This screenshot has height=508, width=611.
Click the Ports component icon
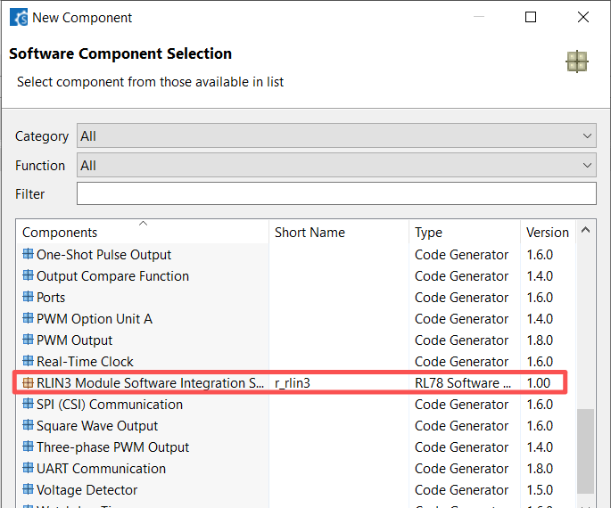[x=28, y=298]
